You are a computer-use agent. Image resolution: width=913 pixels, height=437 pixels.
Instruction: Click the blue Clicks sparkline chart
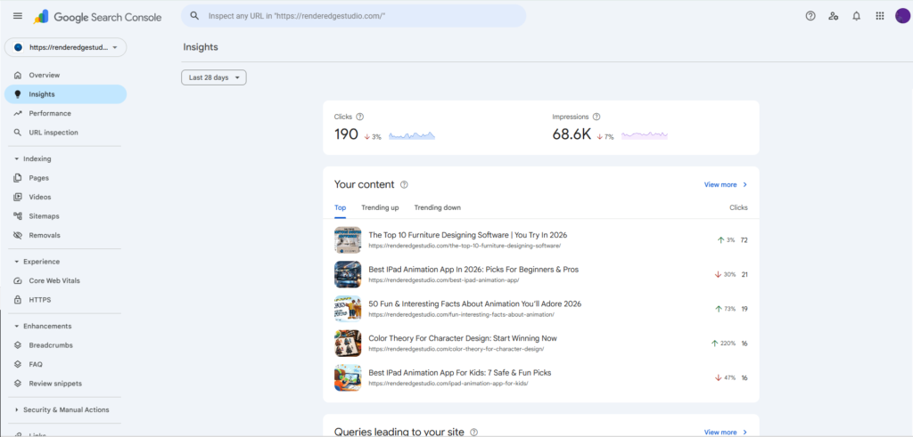(412, 136)
